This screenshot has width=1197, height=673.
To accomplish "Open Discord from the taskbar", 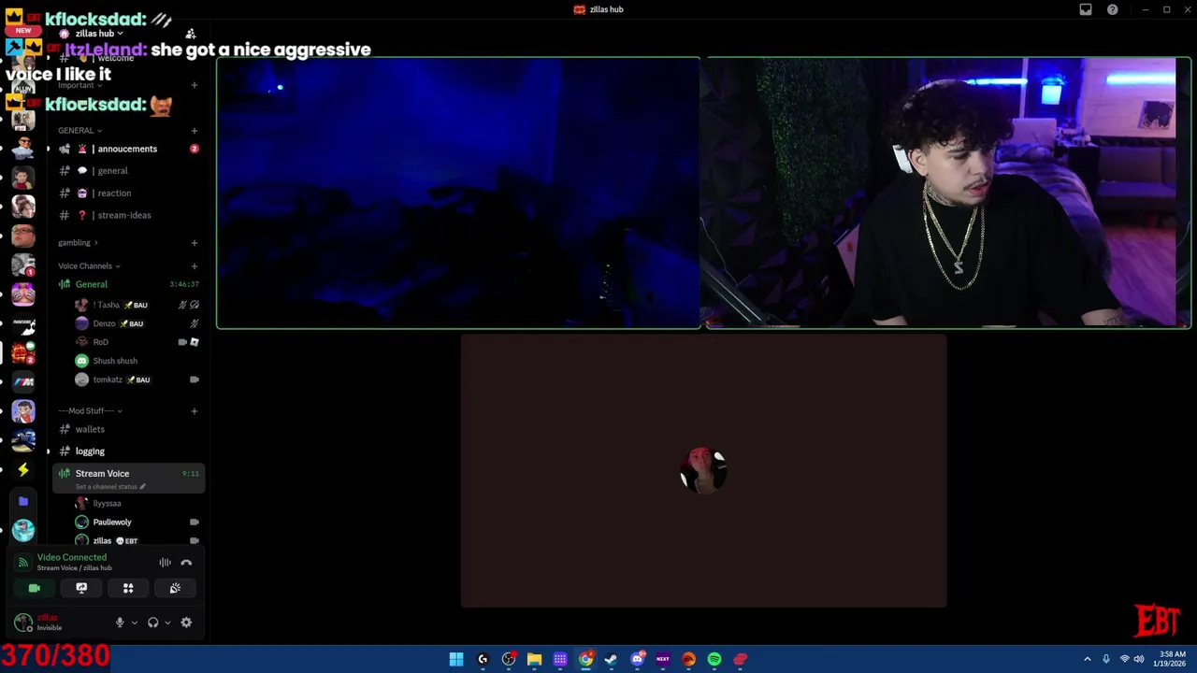I will [x=637, y=659].
